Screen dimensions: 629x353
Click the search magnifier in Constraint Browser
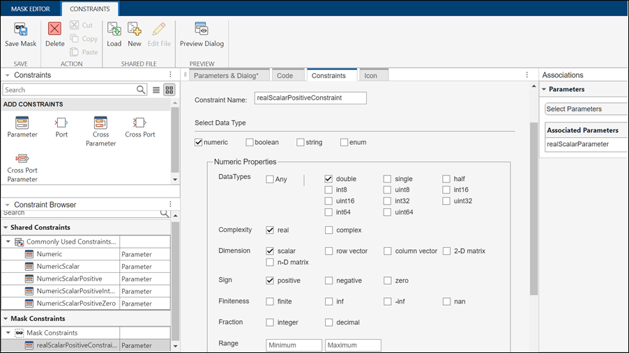point(165,213)
